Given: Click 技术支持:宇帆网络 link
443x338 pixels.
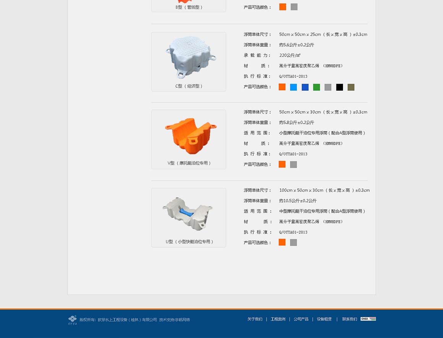Looking at the screenshot, I should [x=174, y=320].
